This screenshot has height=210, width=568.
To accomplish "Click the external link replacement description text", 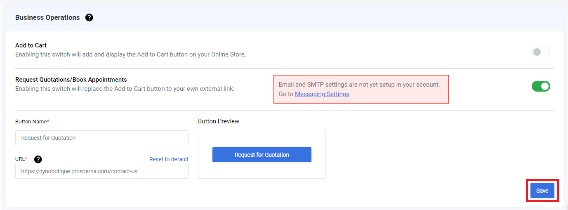I will point(125,89).
